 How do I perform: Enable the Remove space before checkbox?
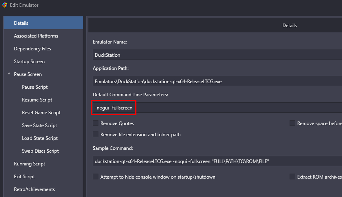pyautogui.click(x=292, y=123)
